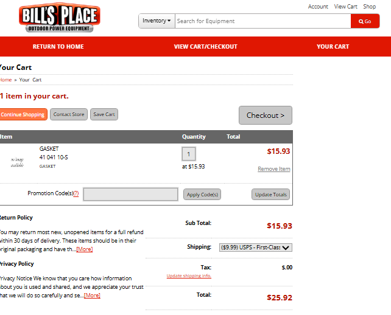The image size is (391, 315).
Task: Click the Contact Store button
Action: 69,114
